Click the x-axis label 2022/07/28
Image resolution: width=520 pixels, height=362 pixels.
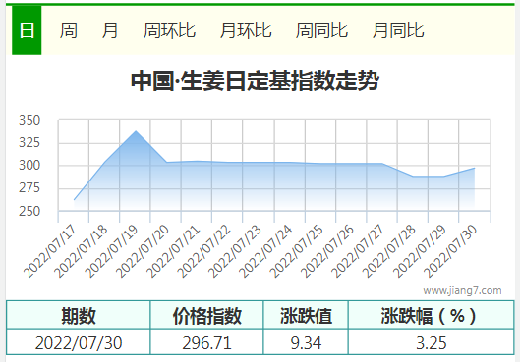point(388,251)
